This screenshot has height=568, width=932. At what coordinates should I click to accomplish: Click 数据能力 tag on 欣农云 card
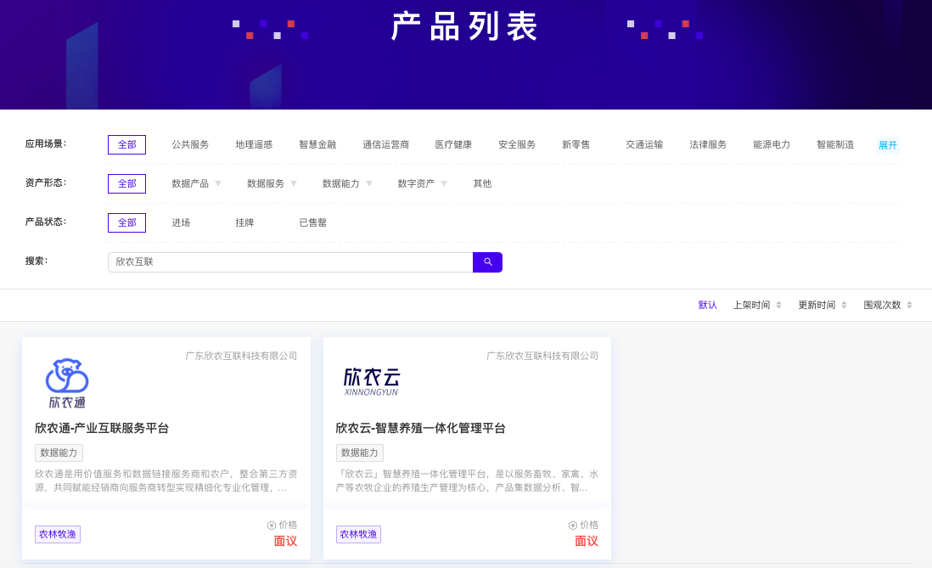(360, 453)
